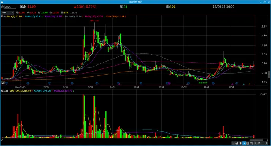The height and width of the screenshot is (146, 271).
Task: Click the cyan triangle marker after 12/01
Action: click(x=244, y=84)
